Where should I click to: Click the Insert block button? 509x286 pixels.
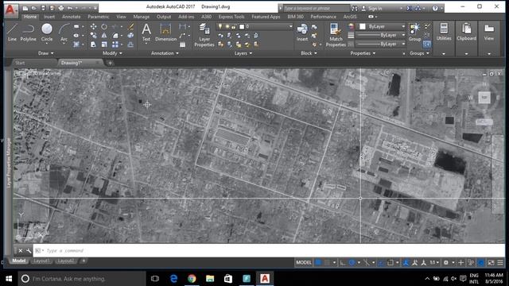coord(302,33)
